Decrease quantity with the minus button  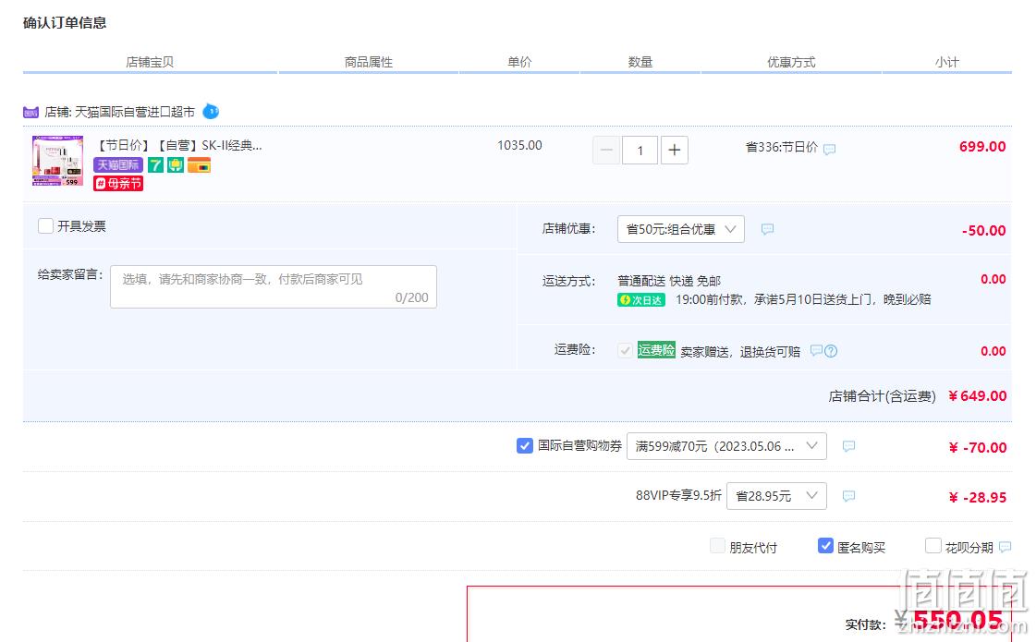point(606,150)
